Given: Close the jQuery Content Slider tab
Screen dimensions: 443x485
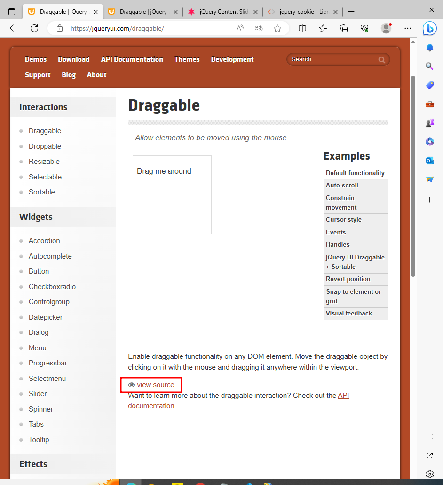Looking at the screenshot, I should [255, 12].
